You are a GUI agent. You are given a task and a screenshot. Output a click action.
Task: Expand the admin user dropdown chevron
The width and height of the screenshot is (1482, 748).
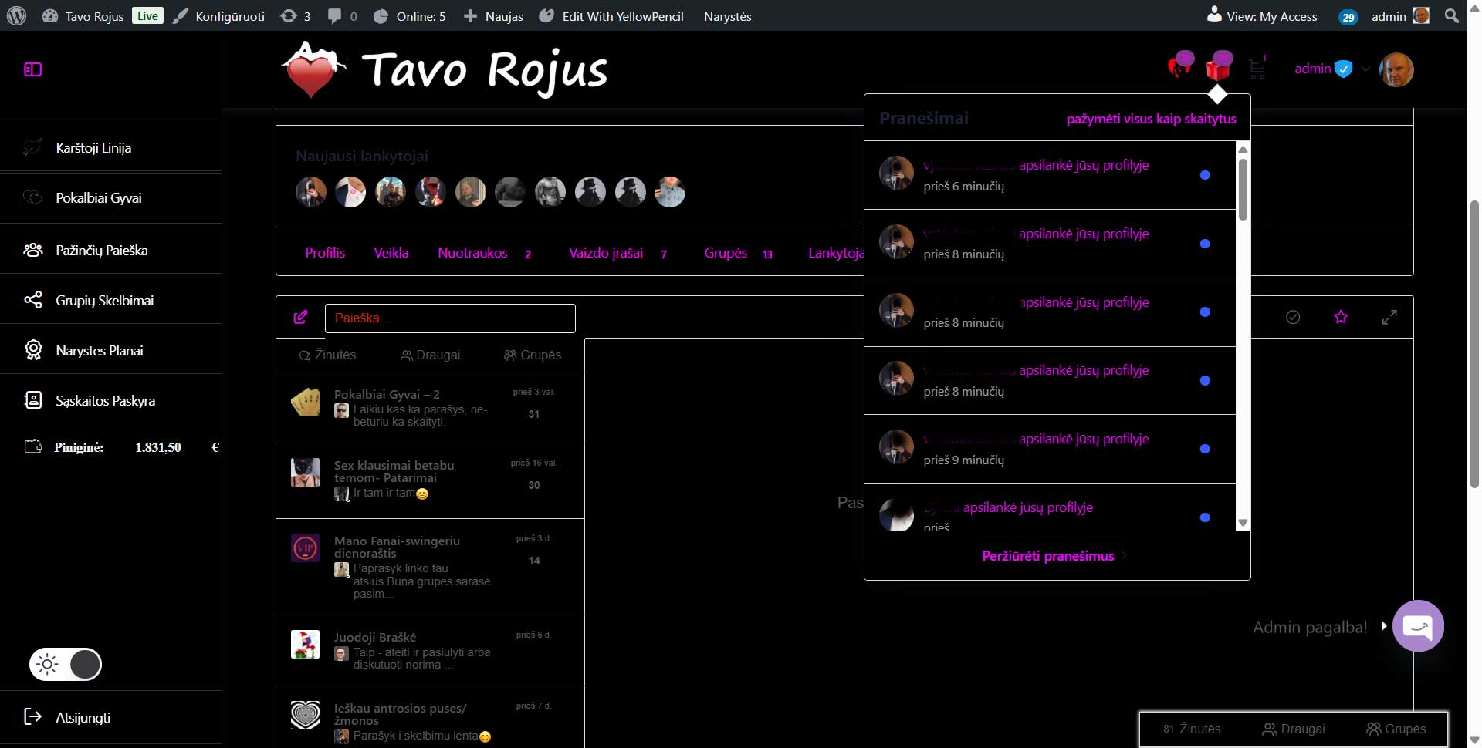tap(1365, 69)
